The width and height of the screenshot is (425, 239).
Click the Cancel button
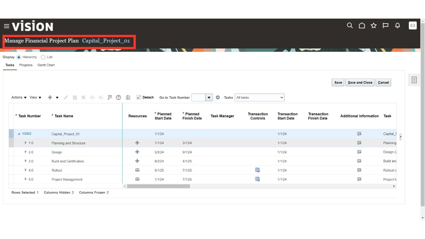[383, 83]
